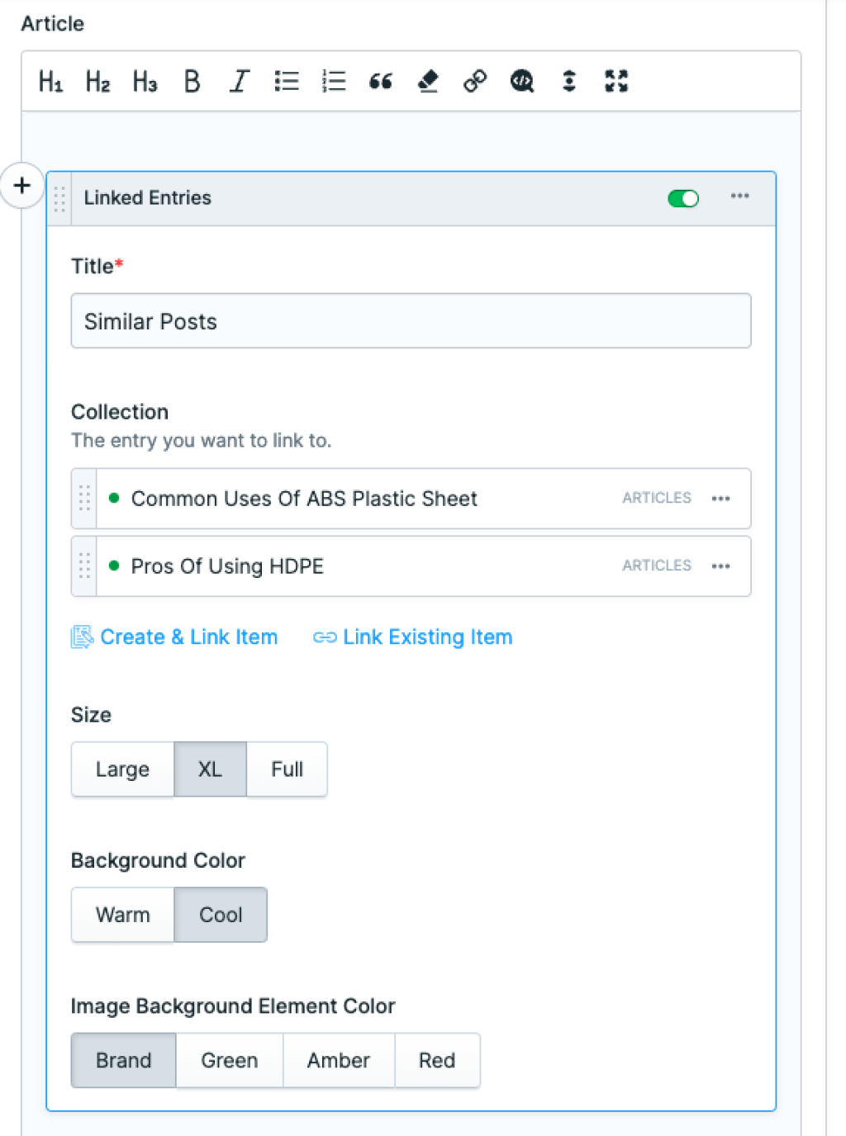Open options for Pros Of Using HDPE
The width and height of the screenshot is (846, 1136).
click(721, 566)
